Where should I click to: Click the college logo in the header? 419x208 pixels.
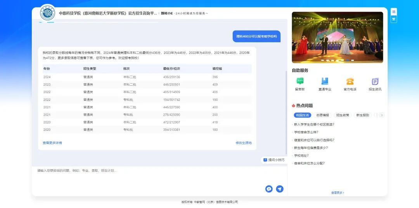point(48,13)
